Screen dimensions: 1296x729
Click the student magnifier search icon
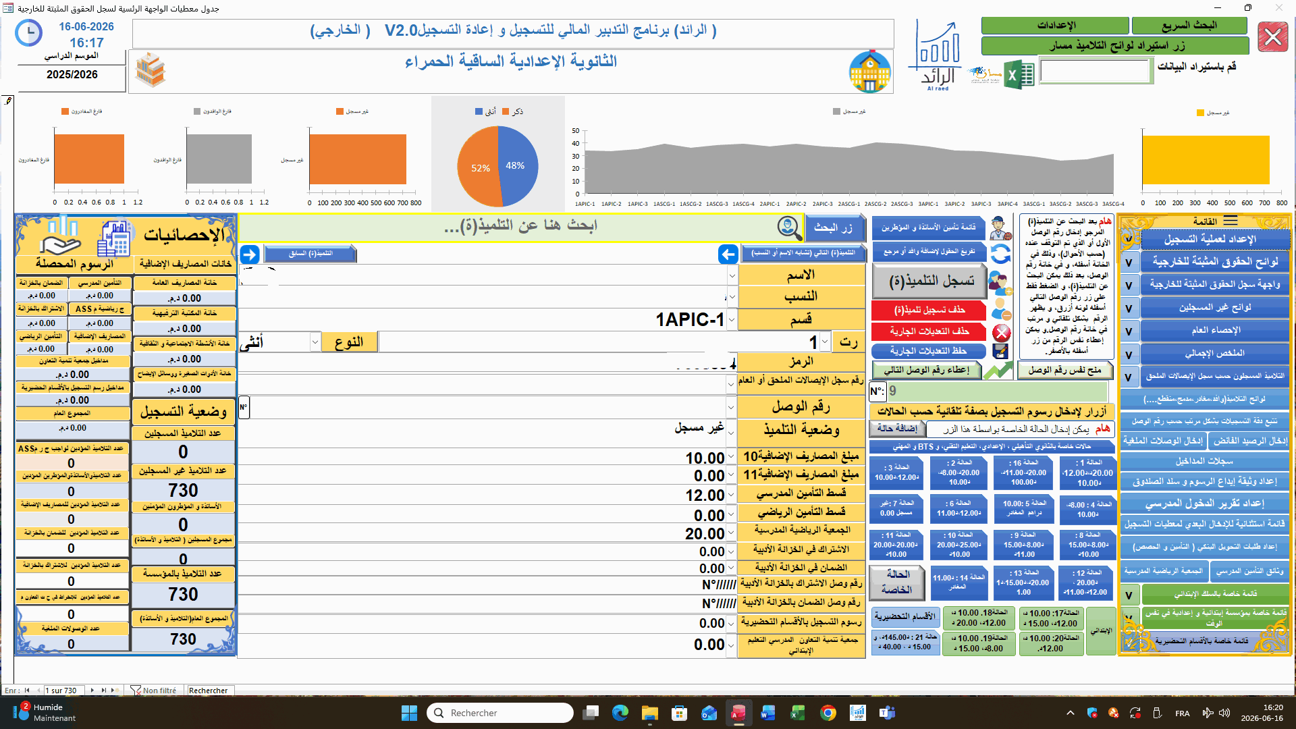pyautogui.click(x=789, y=227)
